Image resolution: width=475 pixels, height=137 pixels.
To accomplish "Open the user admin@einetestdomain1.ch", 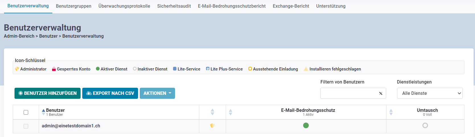I will coord(71,126).
